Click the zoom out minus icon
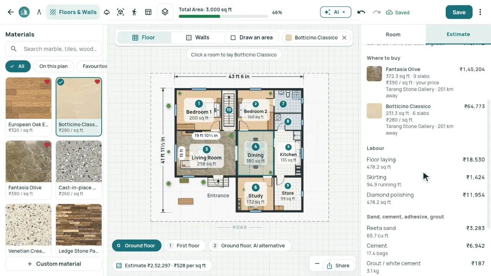This screenshot has width=491, height=276. tap(317, 264)
